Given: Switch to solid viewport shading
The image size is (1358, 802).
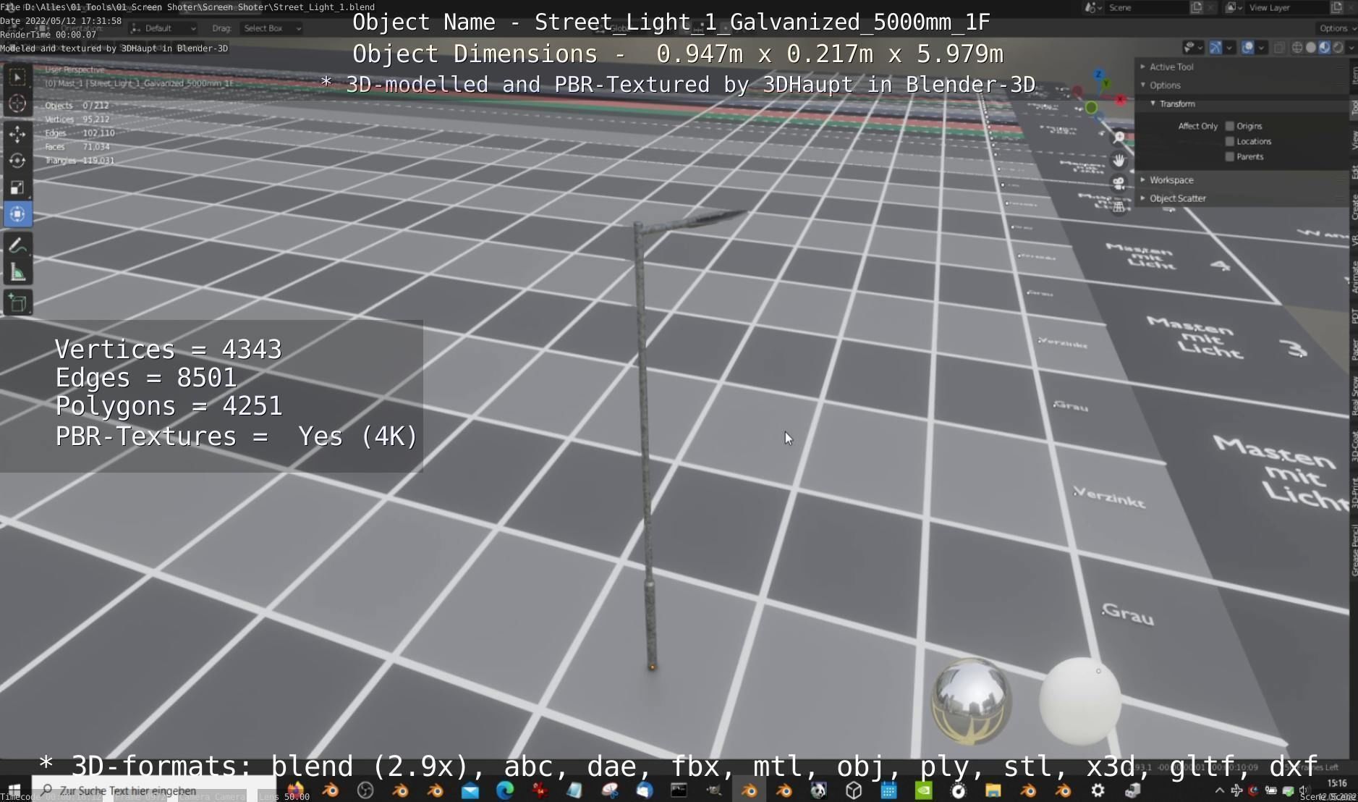Looking at the screenshot, I should [1311, 48].
